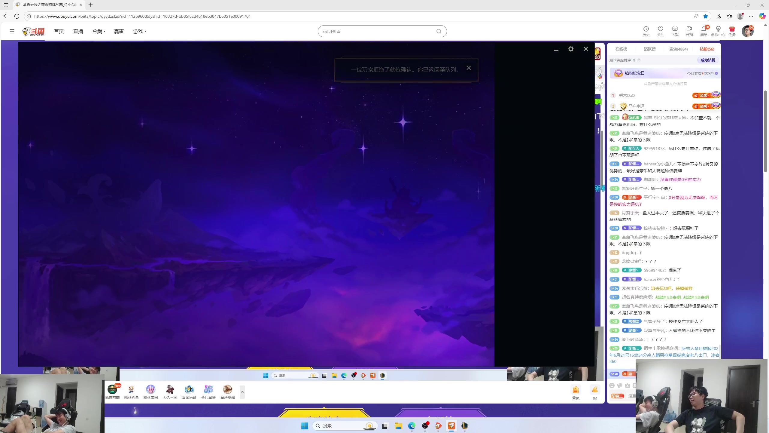Click the 开播 camera icon
The image size is (769, 433).
tap(689, 31)
